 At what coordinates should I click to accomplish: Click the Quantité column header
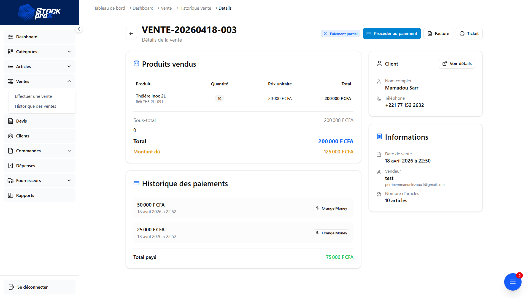coord(219,84)
